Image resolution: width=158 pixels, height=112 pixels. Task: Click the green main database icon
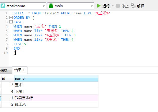tap(51, 6)
